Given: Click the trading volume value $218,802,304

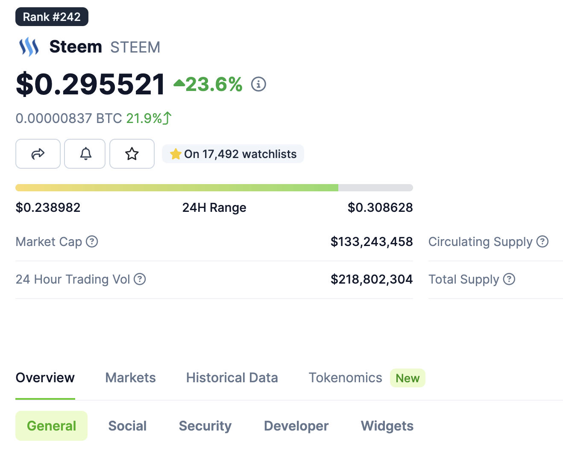Looking at the screenshot, I should tap(372, 279).
